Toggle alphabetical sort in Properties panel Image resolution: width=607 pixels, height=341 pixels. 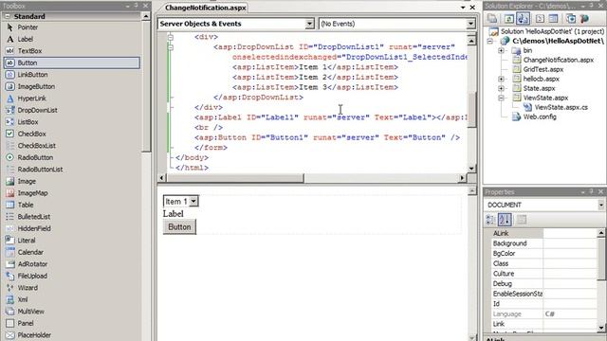click(x=505, y=220)
